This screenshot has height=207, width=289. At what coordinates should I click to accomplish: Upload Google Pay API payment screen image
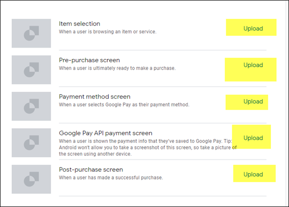(x=253, y=138)
